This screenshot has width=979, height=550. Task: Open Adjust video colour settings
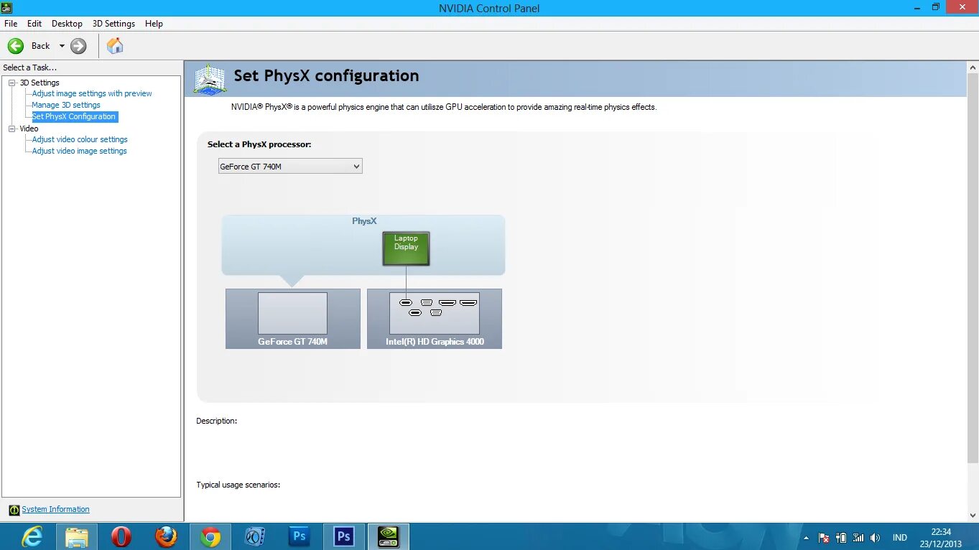(80, 139)
